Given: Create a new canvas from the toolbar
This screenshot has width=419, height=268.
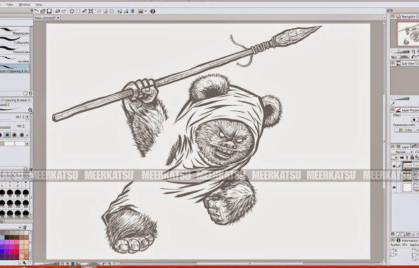Looking at the screenshot, I should pos(37,11).
